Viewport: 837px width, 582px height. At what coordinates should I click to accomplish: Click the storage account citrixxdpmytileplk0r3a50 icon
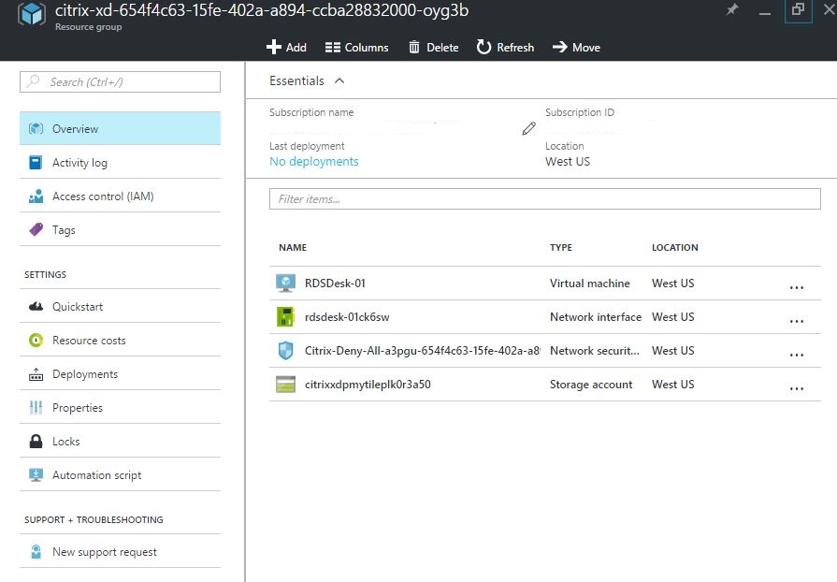coord(285,385)
